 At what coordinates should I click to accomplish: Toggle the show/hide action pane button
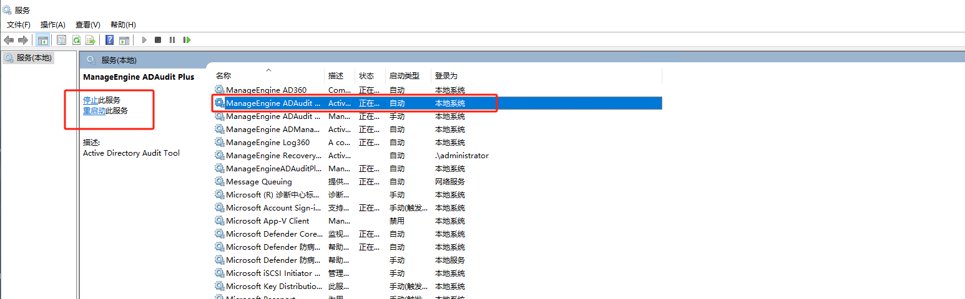click(x=124, y=40)
